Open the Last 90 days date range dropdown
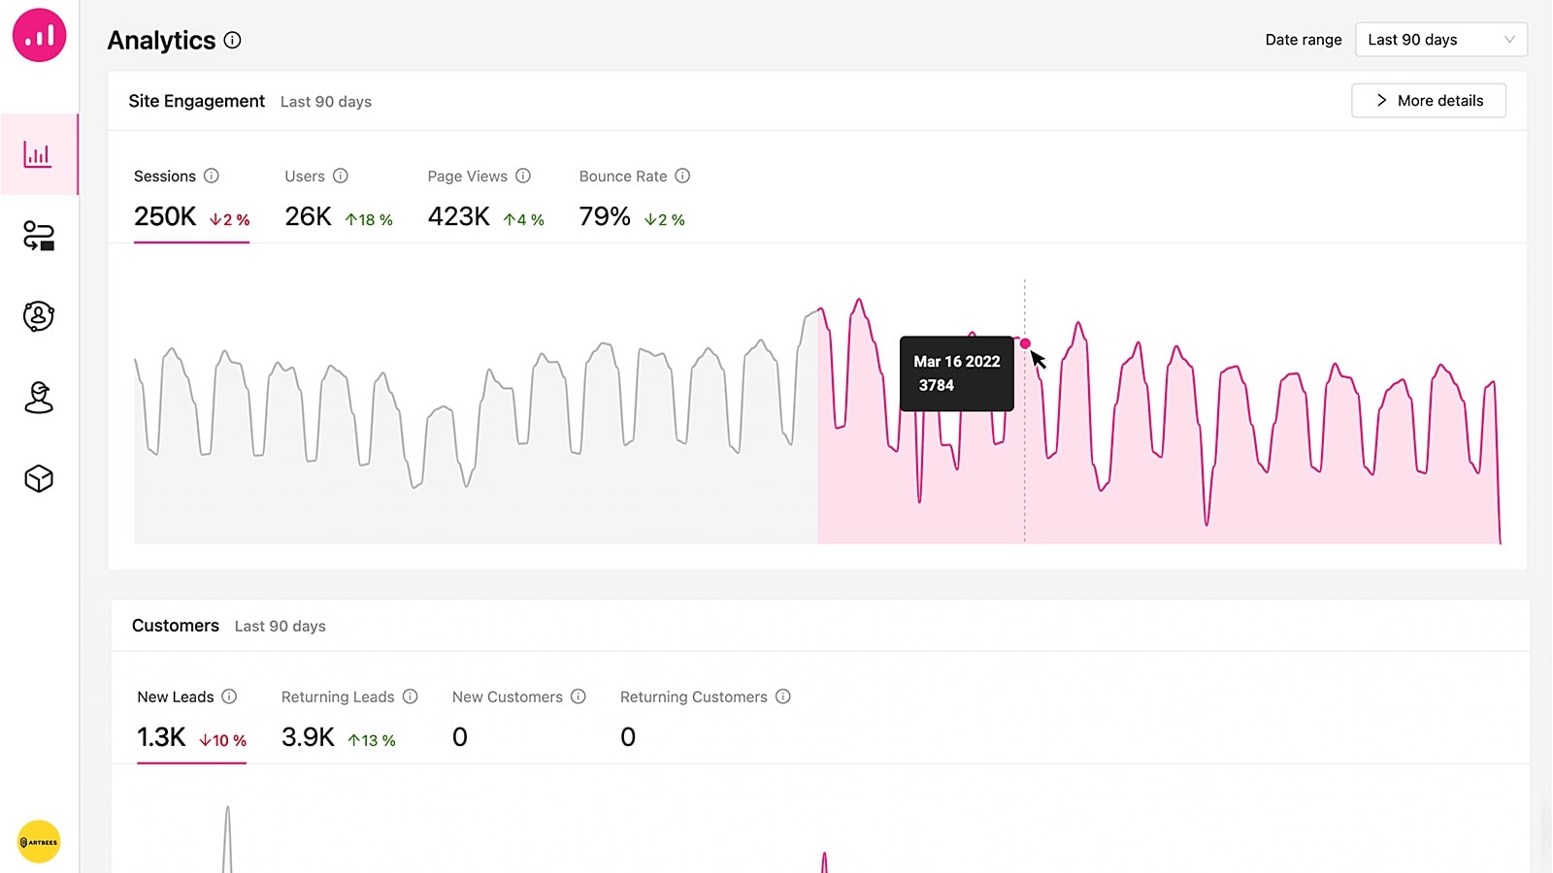The image size is (1553, 873). (1440, 40)
